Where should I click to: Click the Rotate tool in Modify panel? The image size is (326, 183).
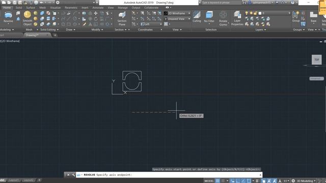96,19
